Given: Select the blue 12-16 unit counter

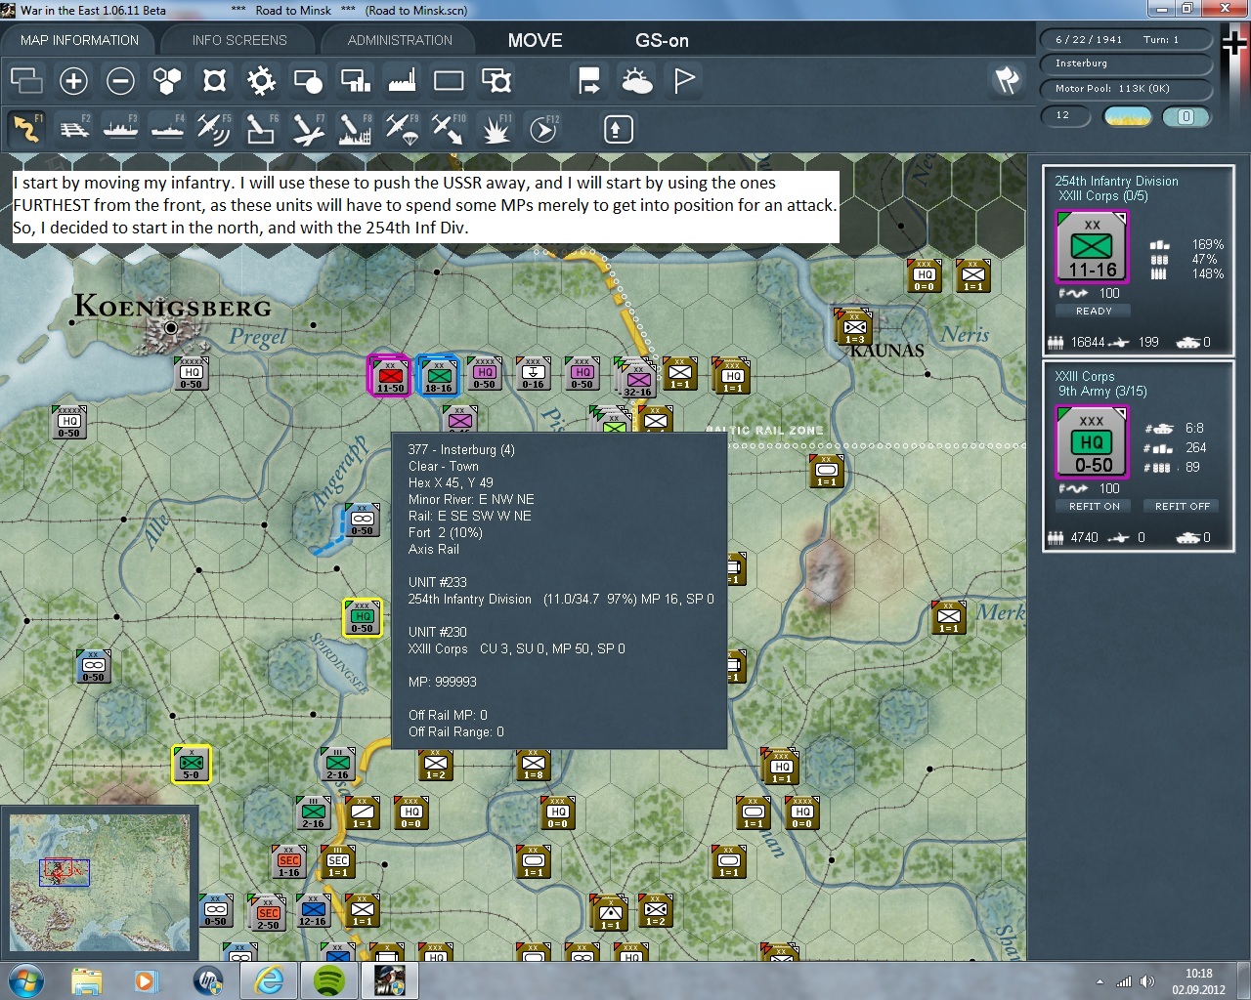Looking at the screenshot, I should (313, 910).
